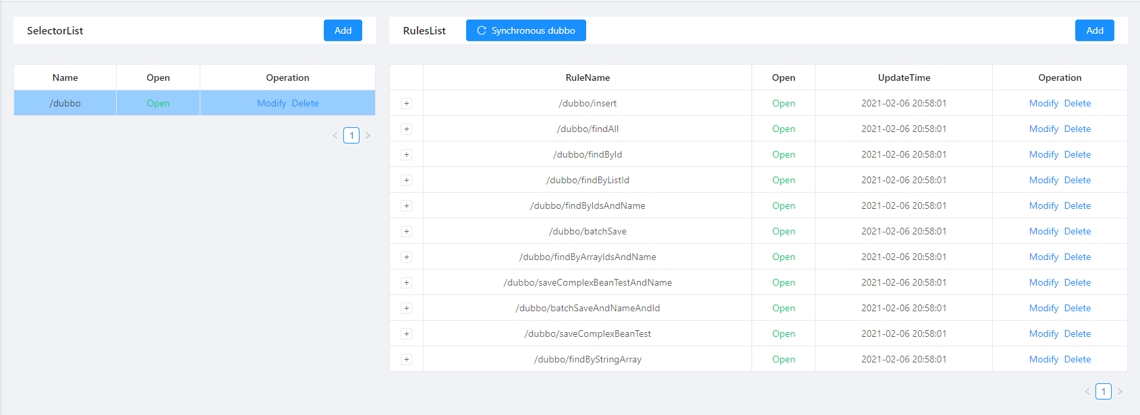The width and height of the screenshot is (1140, 415).
Task: Click Add button in SelectorList header
Action: click(x=343, y=30)
